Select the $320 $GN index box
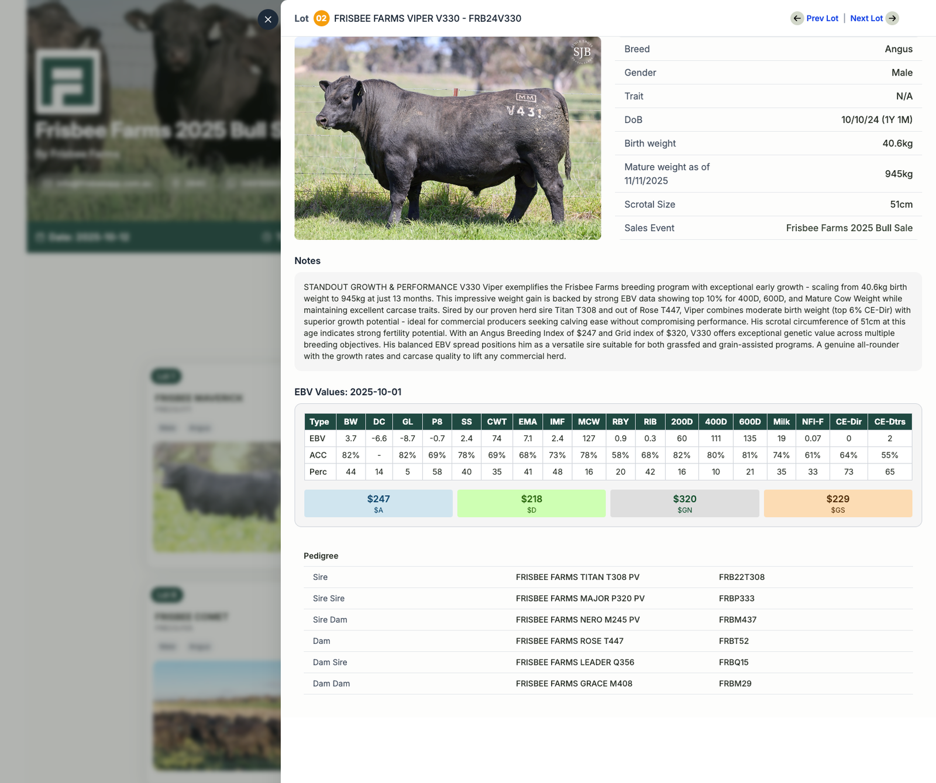936x783 pixels. click(x=684, y=503)
